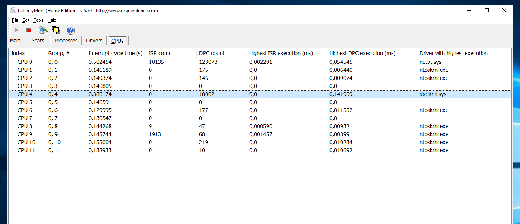This screenshot has width=520, height=224.
Task: Click the DPC count value 123073
Action: click(208, 62)
